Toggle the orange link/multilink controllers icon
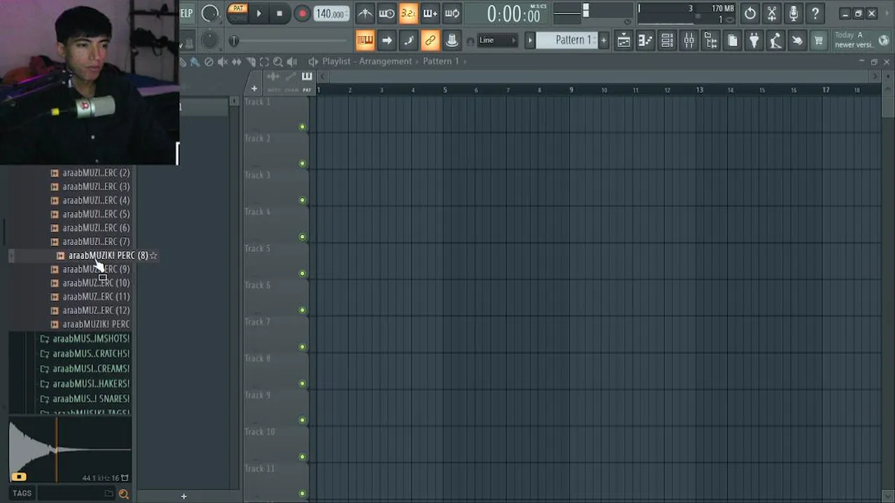The height and width of the screenshot is (503, 895). (x=430, y=41)
